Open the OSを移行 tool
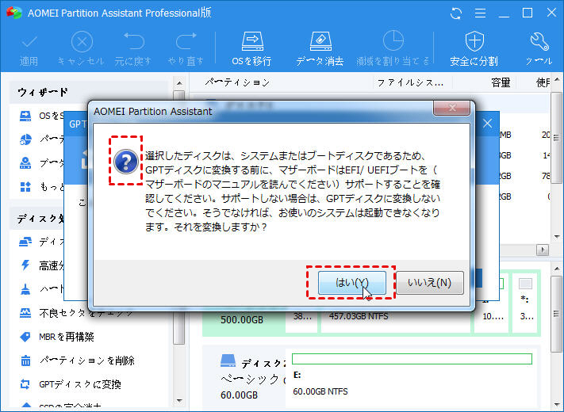 251,49
